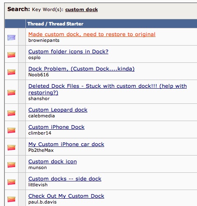Open the 'Custom iPhone Dock' thread

tap(56, 127)
